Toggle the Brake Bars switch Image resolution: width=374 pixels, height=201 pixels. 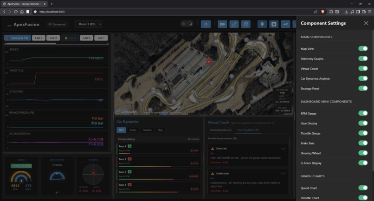[x=363, y=143]
